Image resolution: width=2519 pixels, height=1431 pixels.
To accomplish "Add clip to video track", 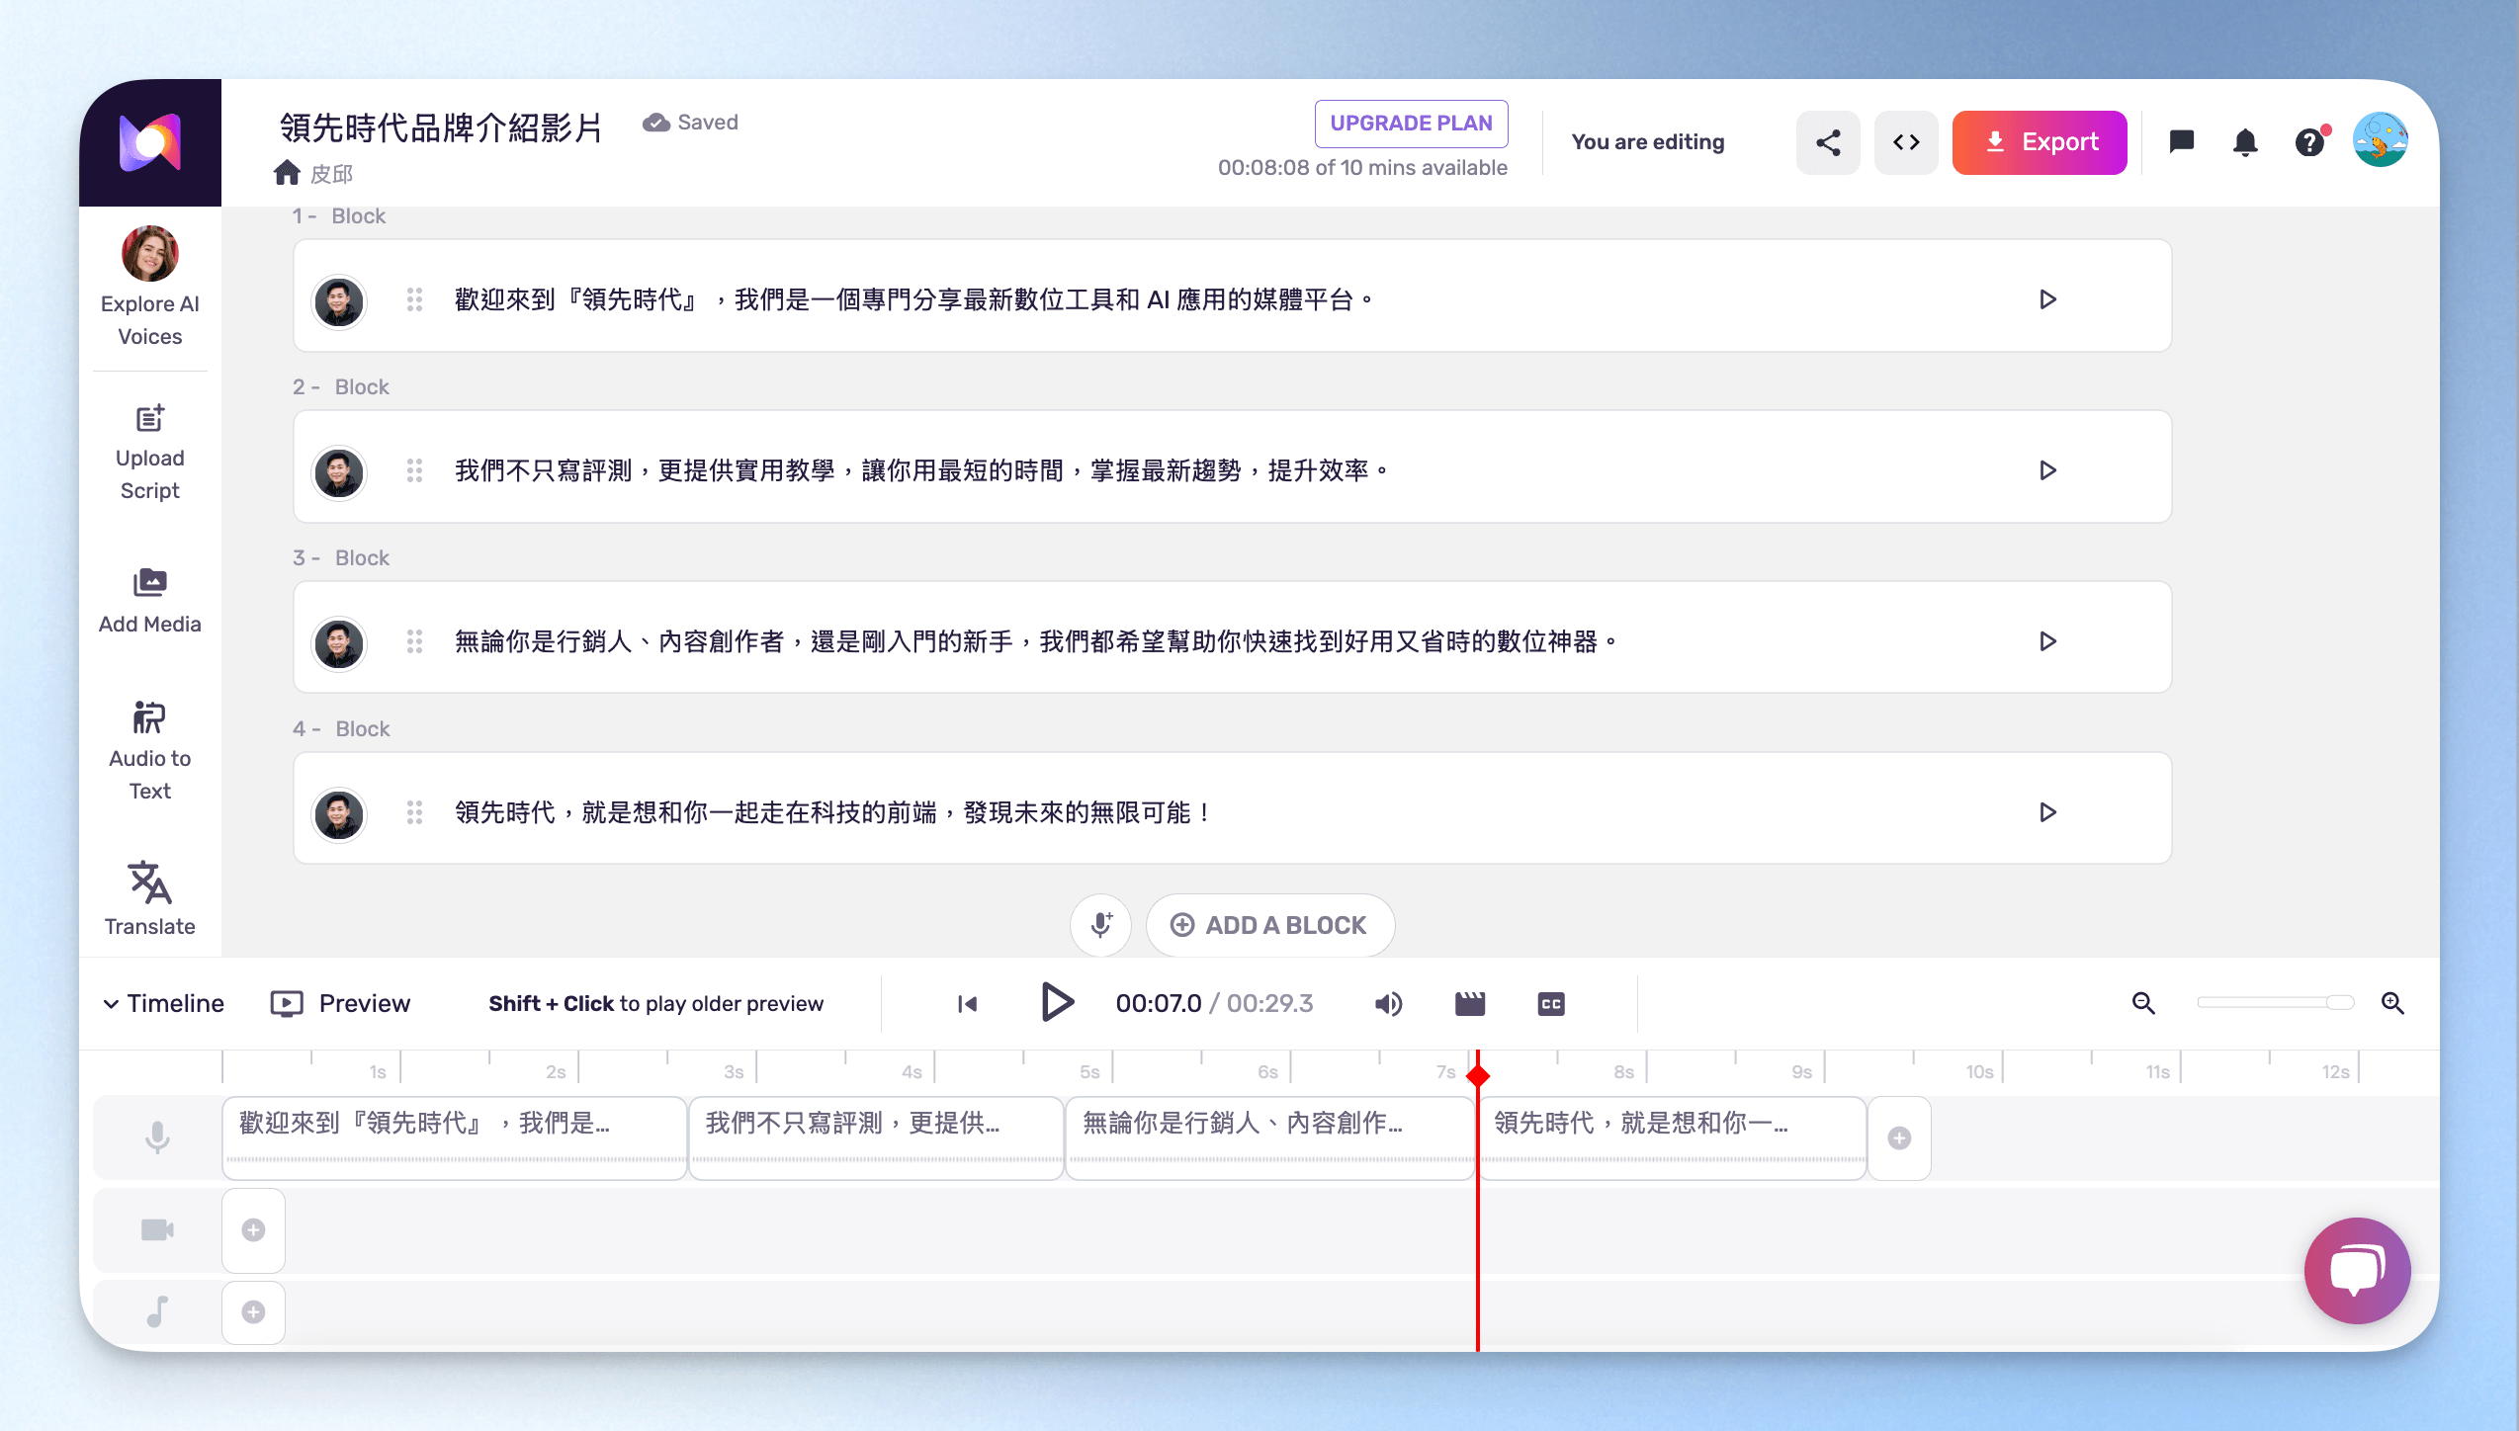I will (254, 1229).
